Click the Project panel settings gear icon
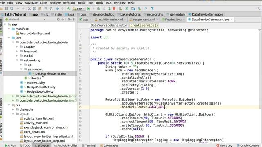262x147 pixels. click(69, 19)
